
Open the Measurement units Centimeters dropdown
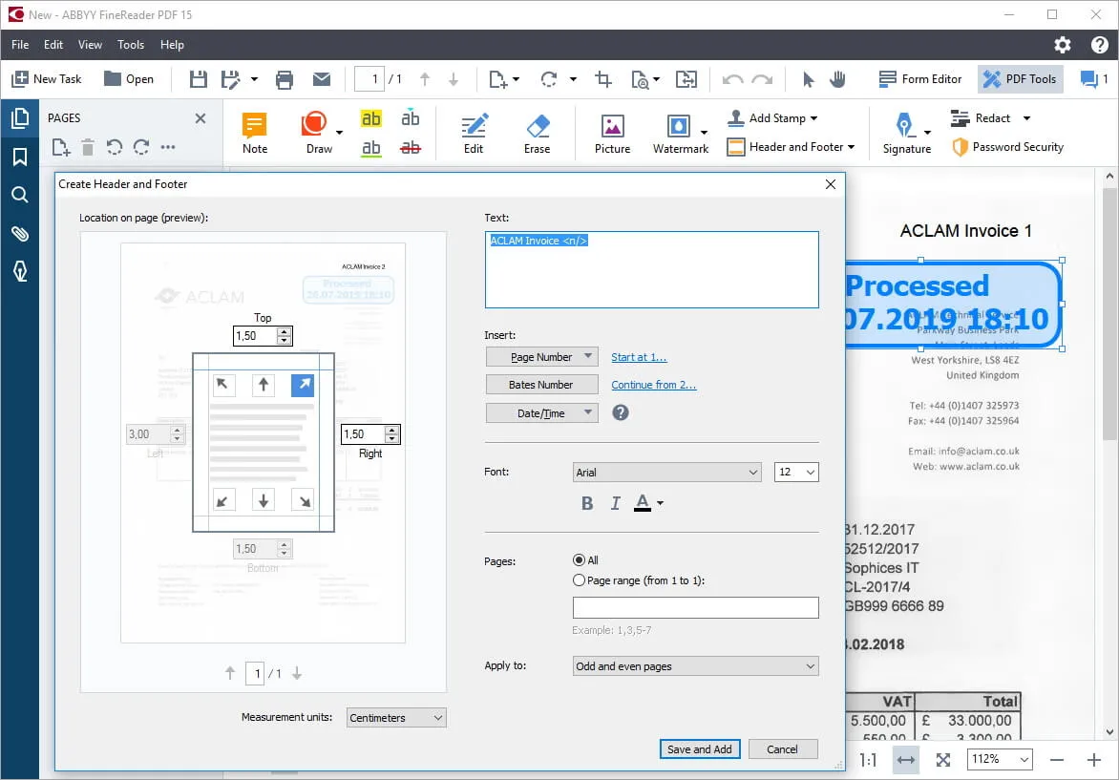click(x=395, y=718)
